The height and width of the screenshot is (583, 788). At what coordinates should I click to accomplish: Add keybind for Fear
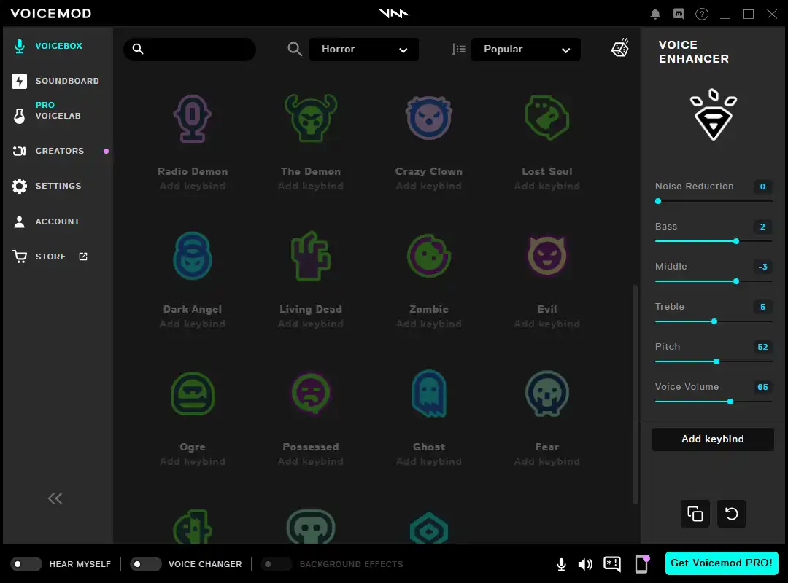[x=546, y=461]
